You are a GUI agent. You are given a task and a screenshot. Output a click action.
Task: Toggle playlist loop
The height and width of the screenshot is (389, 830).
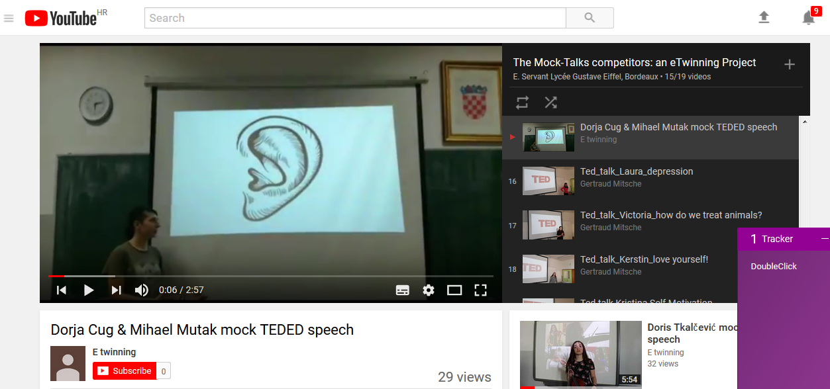tap(523, 102)
